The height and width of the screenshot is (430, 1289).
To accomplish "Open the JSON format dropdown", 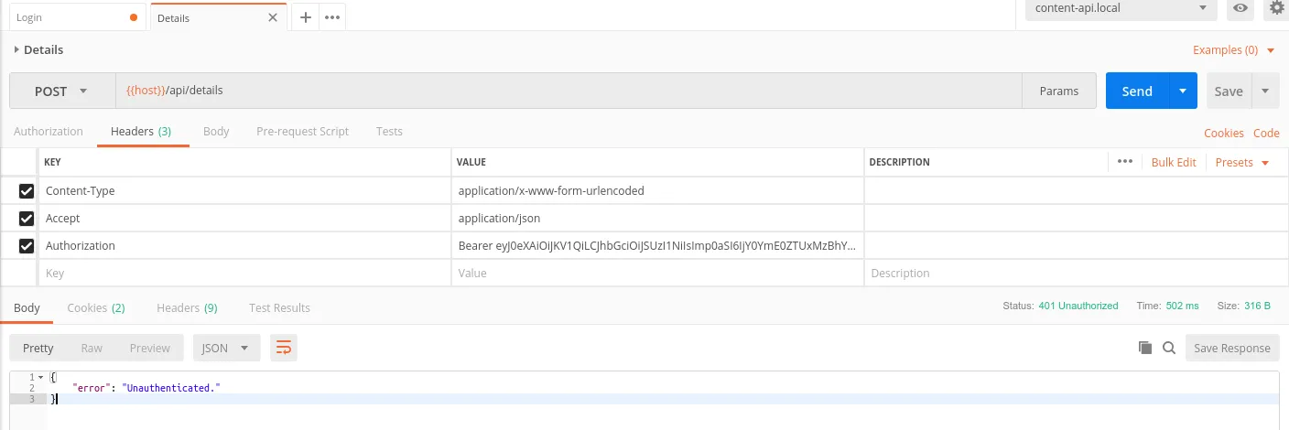I will click(226, 348).
